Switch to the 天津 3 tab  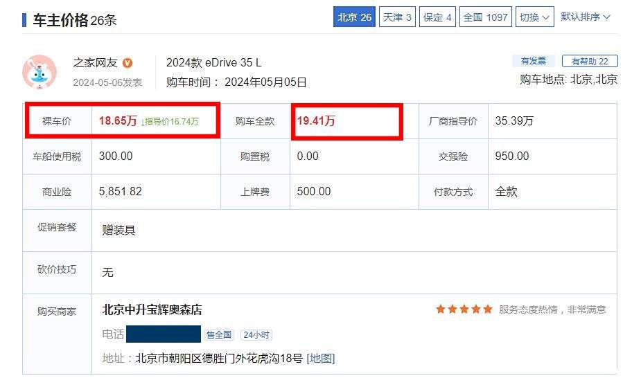point(398,17)
